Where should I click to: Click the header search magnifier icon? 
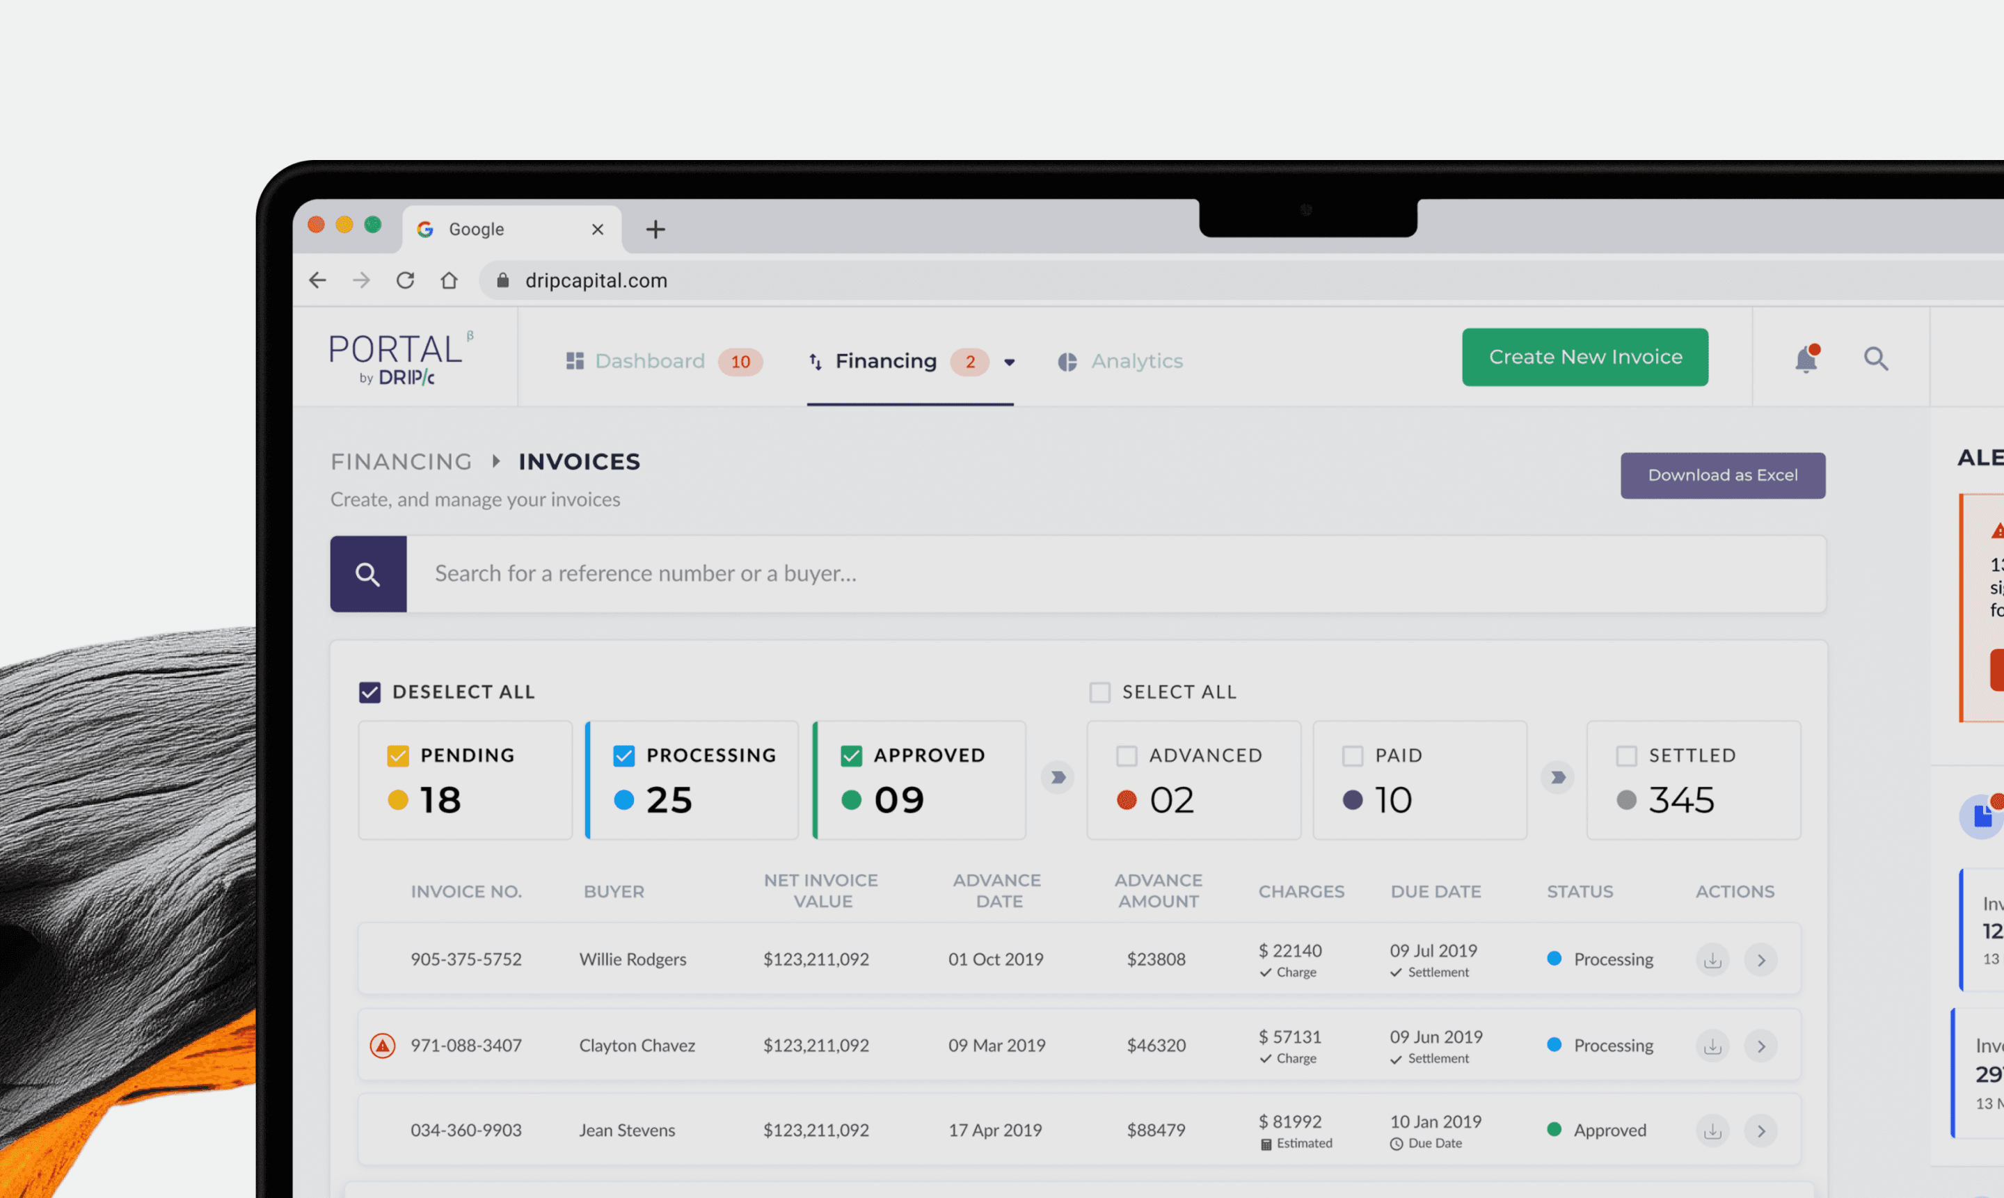[x=1875, y=358]
